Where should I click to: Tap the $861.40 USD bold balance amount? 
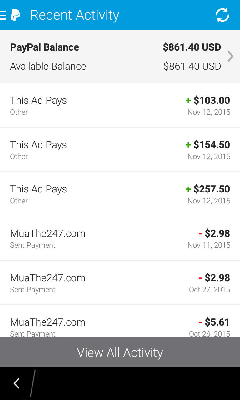pos(192,47)
